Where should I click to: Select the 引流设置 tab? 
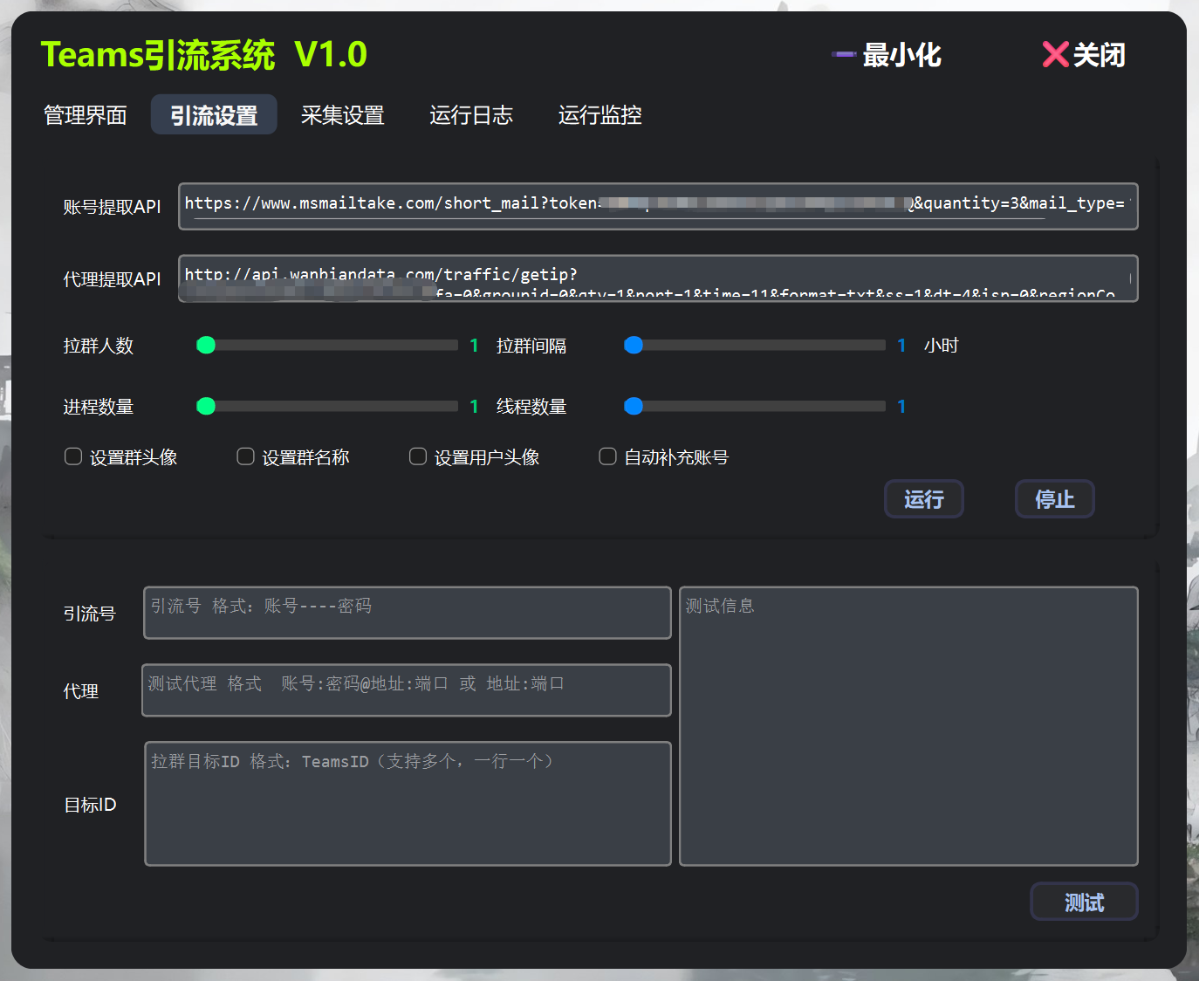213,114
